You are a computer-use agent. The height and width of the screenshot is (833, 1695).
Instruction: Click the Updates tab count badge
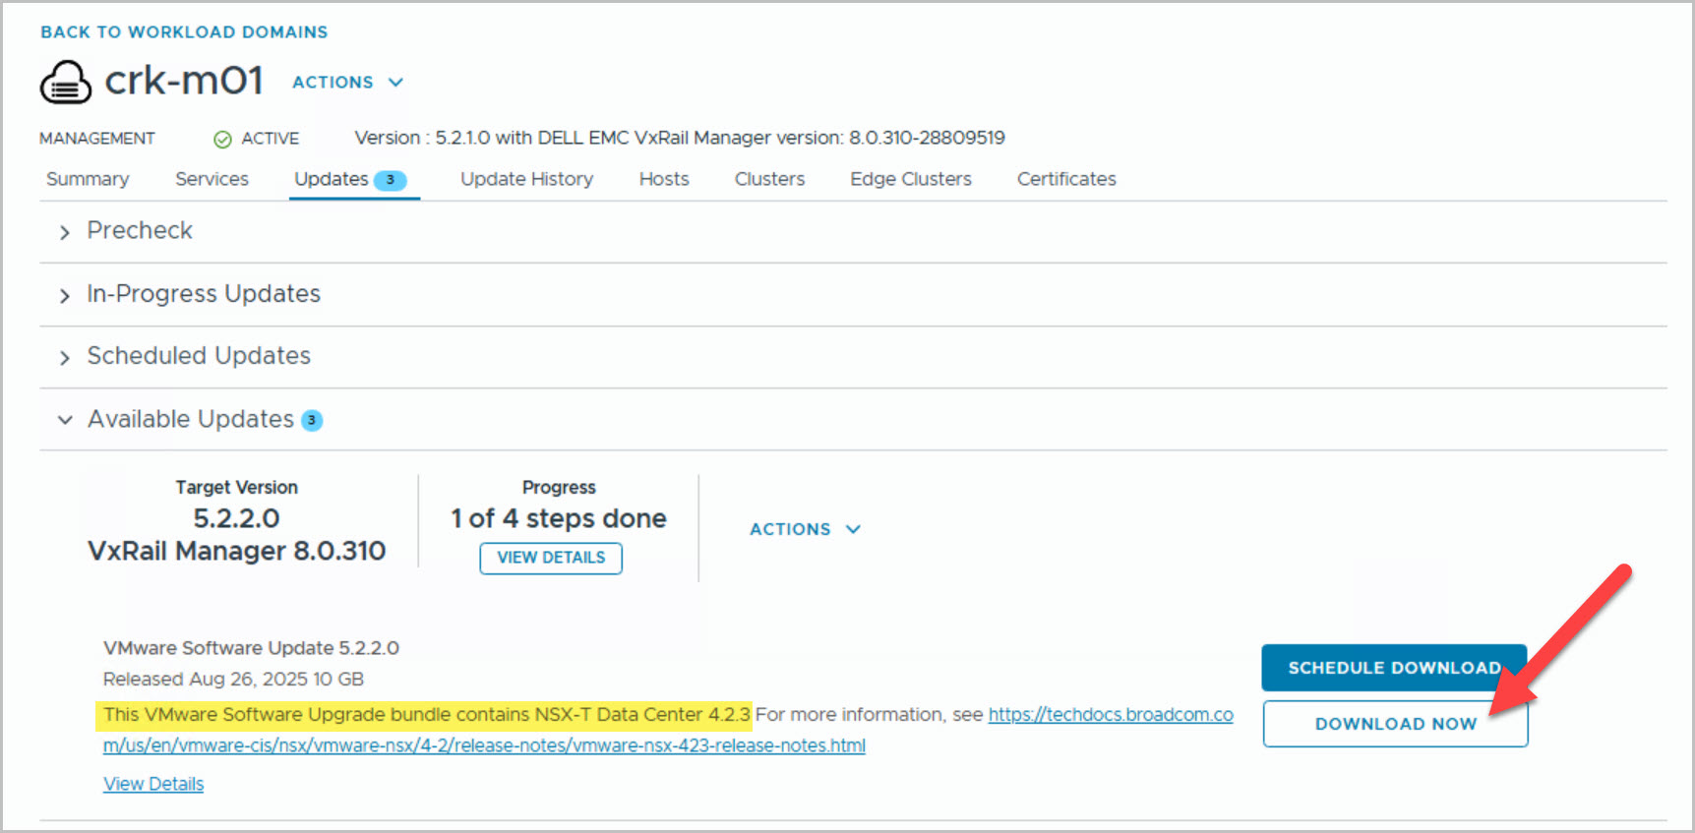click(x=391, y=180)
